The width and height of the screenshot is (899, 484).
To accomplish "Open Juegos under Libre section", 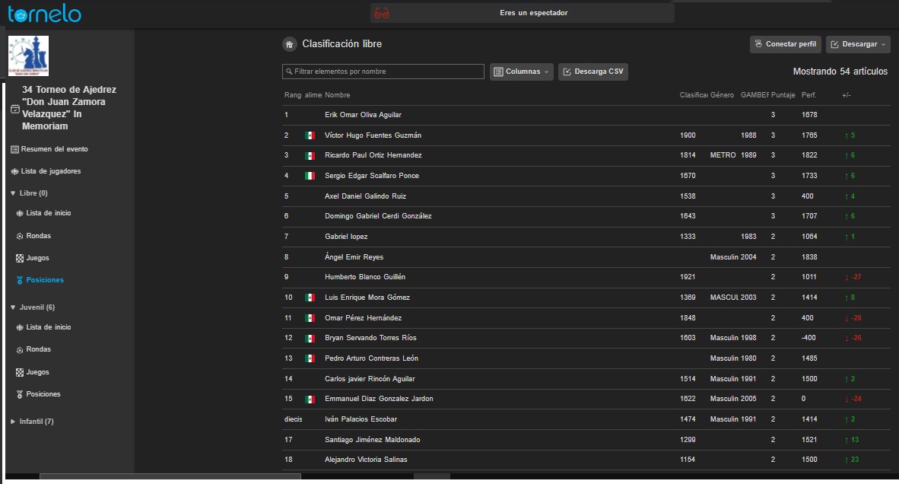I will coord(37,258).
